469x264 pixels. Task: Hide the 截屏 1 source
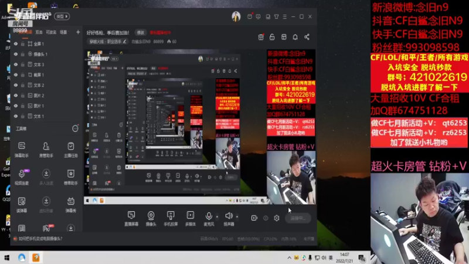pos(16,75)
